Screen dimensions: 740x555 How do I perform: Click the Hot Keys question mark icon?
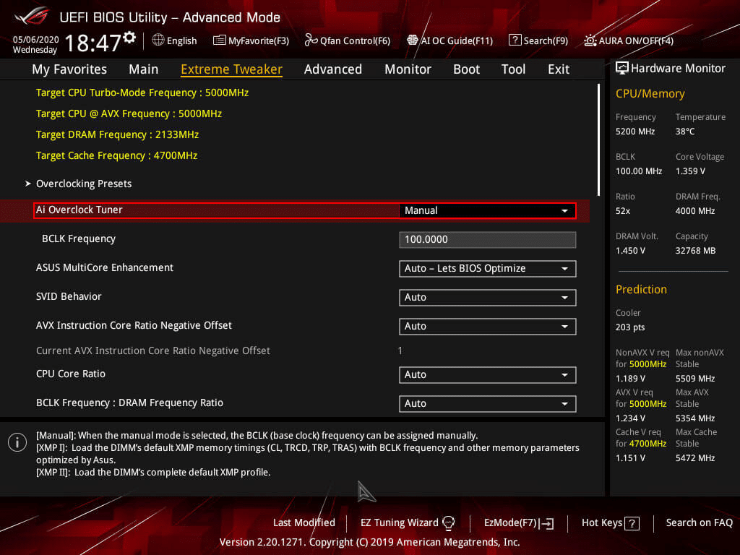(x=632, y=523)
